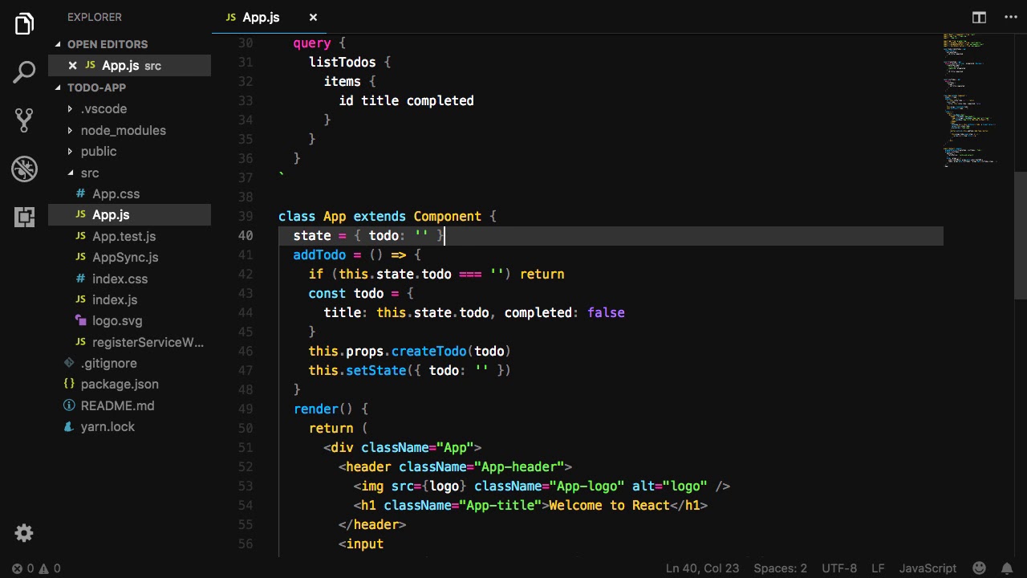Change file encoding UTF-8
Screen dimensions: 1027x578
coord(839,568)
